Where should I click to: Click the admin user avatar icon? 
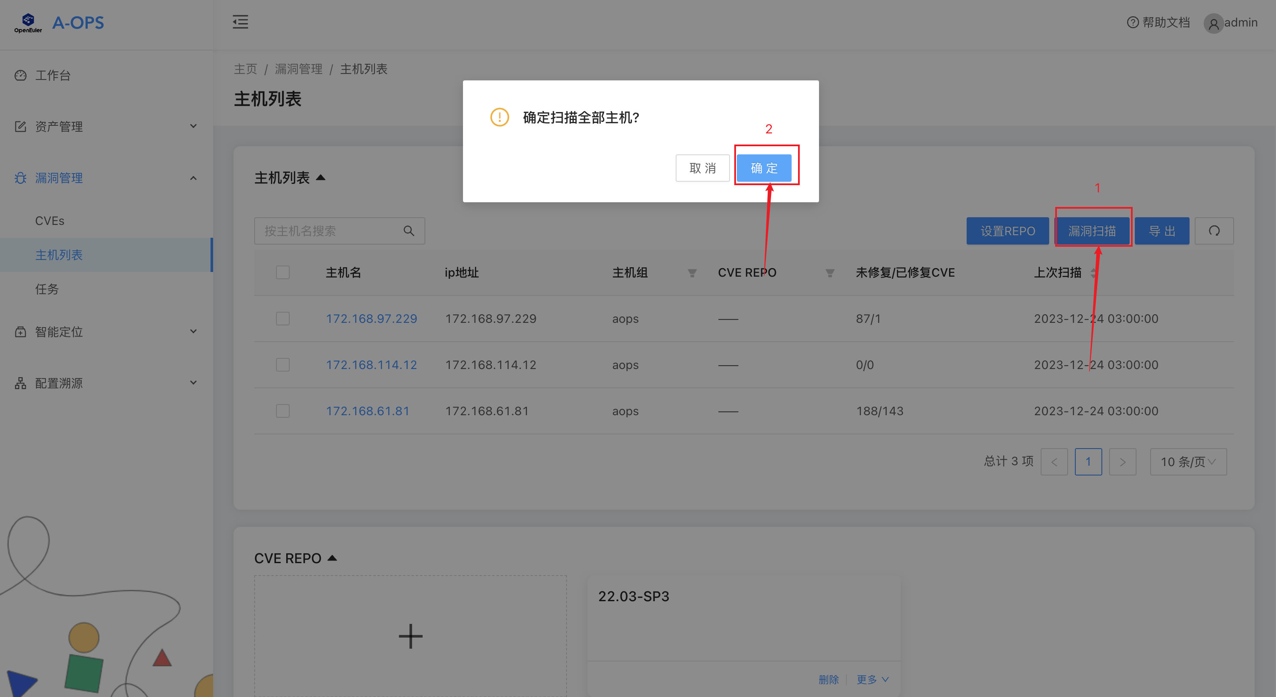click(x=1214, y=23)
